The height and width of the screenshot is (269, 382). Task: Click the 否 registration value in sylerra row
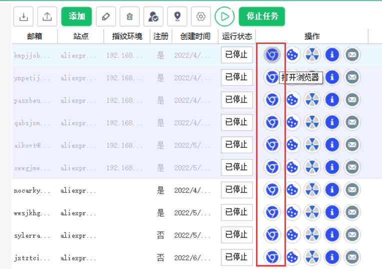(x=160, y=235)
